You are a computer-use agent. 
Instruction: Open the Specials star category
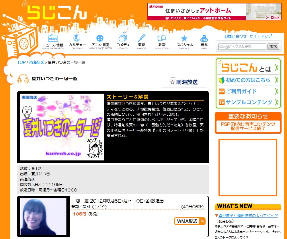point(184,42)
